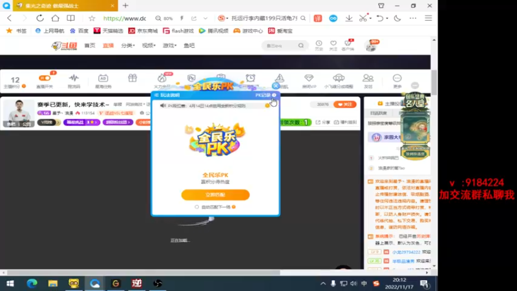Open browser hamburger menu
Viewport: 517px width, 291px height.
(428, 19)
